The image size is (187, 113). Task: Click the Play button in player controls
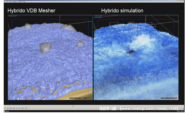pos(5,108)
